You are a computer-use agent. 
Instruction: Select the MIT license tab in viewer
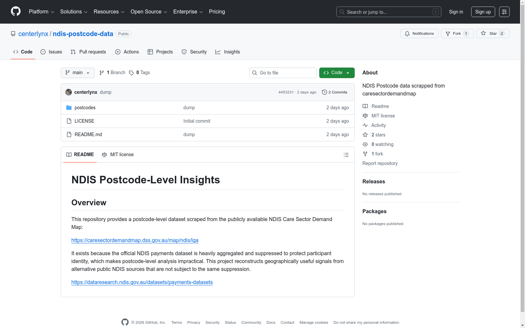click(118, 154)
